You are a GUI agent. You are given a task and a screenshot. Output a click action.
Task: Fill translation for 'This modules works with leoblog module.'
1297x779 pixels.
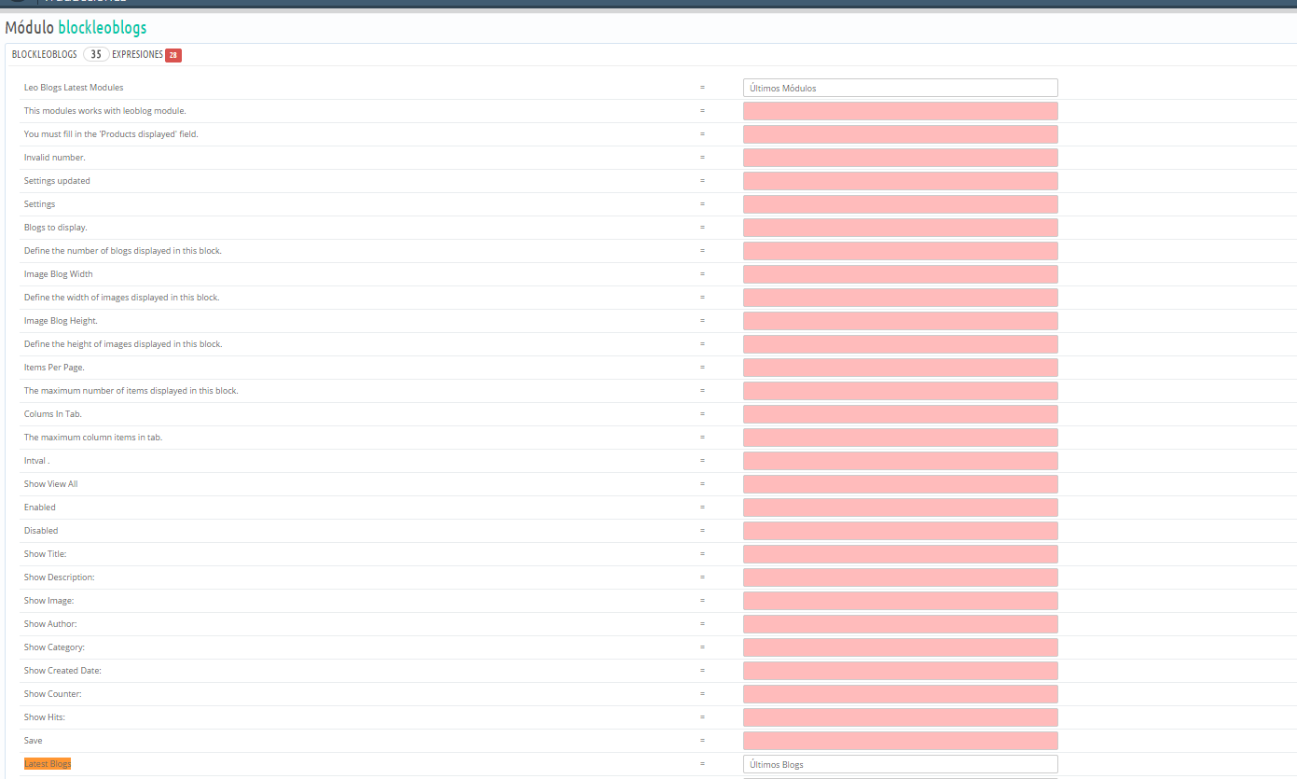click(x=900, y=111)
